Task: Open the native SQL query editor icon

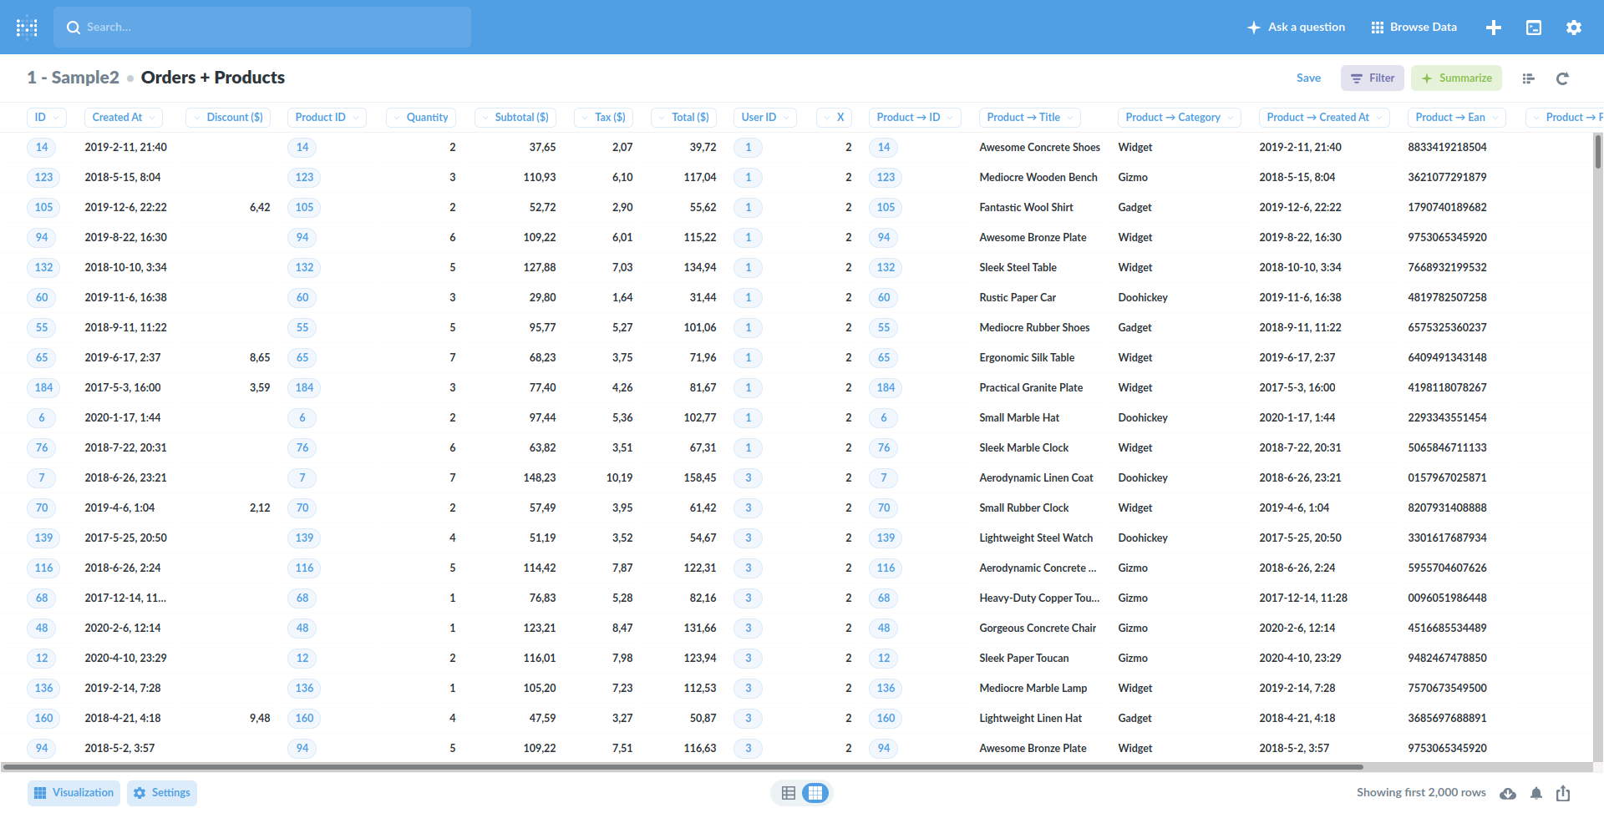Action: 1533,27
